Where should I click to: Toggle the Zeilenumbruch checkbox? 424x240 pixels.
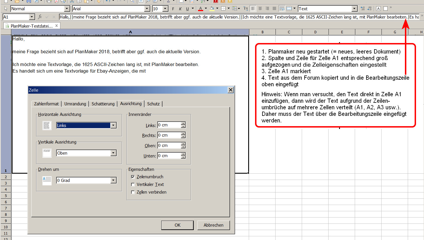point(133,177)
